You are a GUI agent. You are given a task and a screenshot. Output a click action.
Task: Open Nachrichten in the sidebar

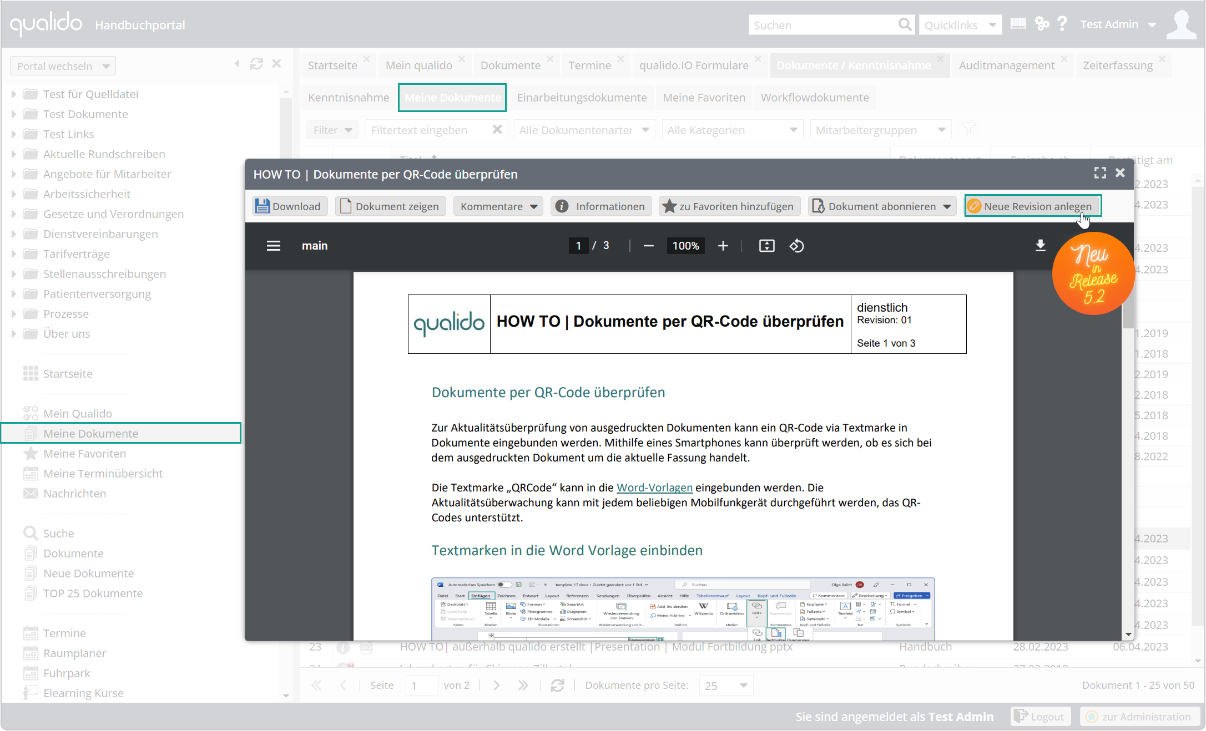click(x=74, y=494)
